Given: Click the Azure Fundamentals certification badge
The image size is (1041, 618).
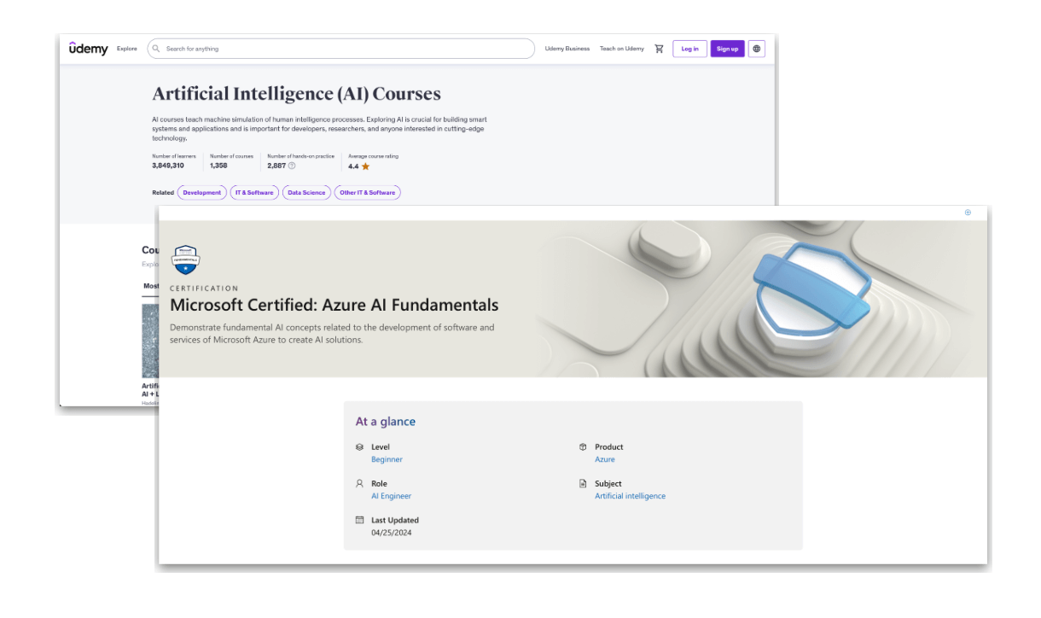Looking at the screenshot, I should click(186, 259).
